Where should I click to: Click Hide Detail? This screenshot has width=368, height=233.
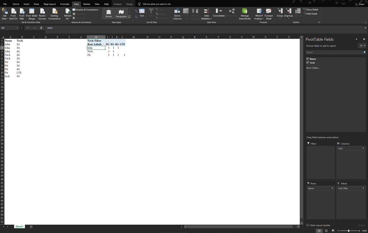point(310,14)
